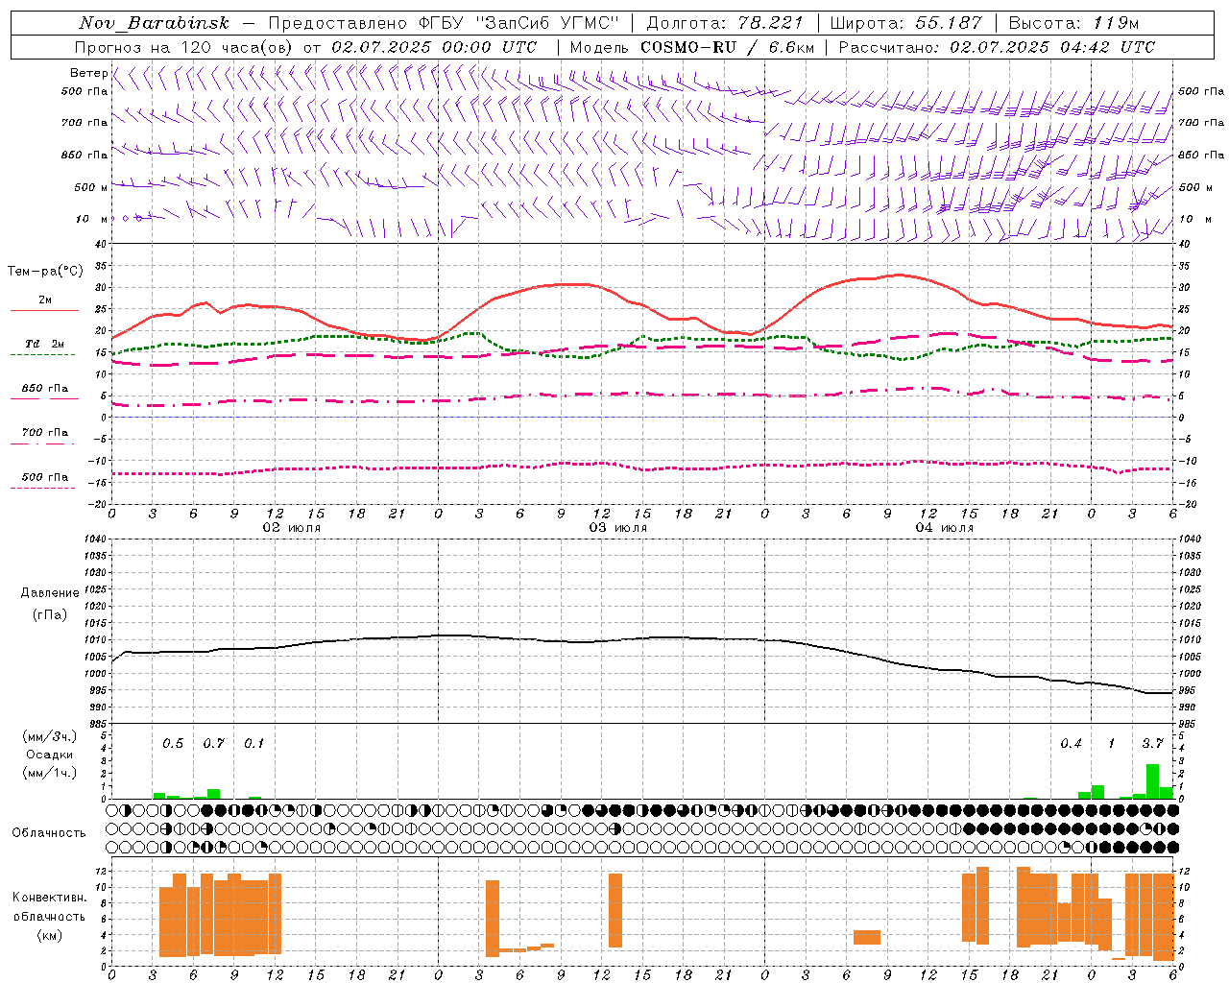Click the "2м" temperature legend entry

(45, 300)
